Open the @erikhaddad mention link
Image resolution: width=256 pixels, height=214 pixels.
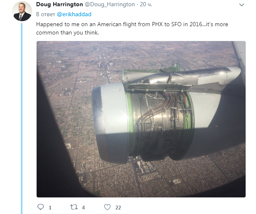pyautogui.click(x=74, y=15)
